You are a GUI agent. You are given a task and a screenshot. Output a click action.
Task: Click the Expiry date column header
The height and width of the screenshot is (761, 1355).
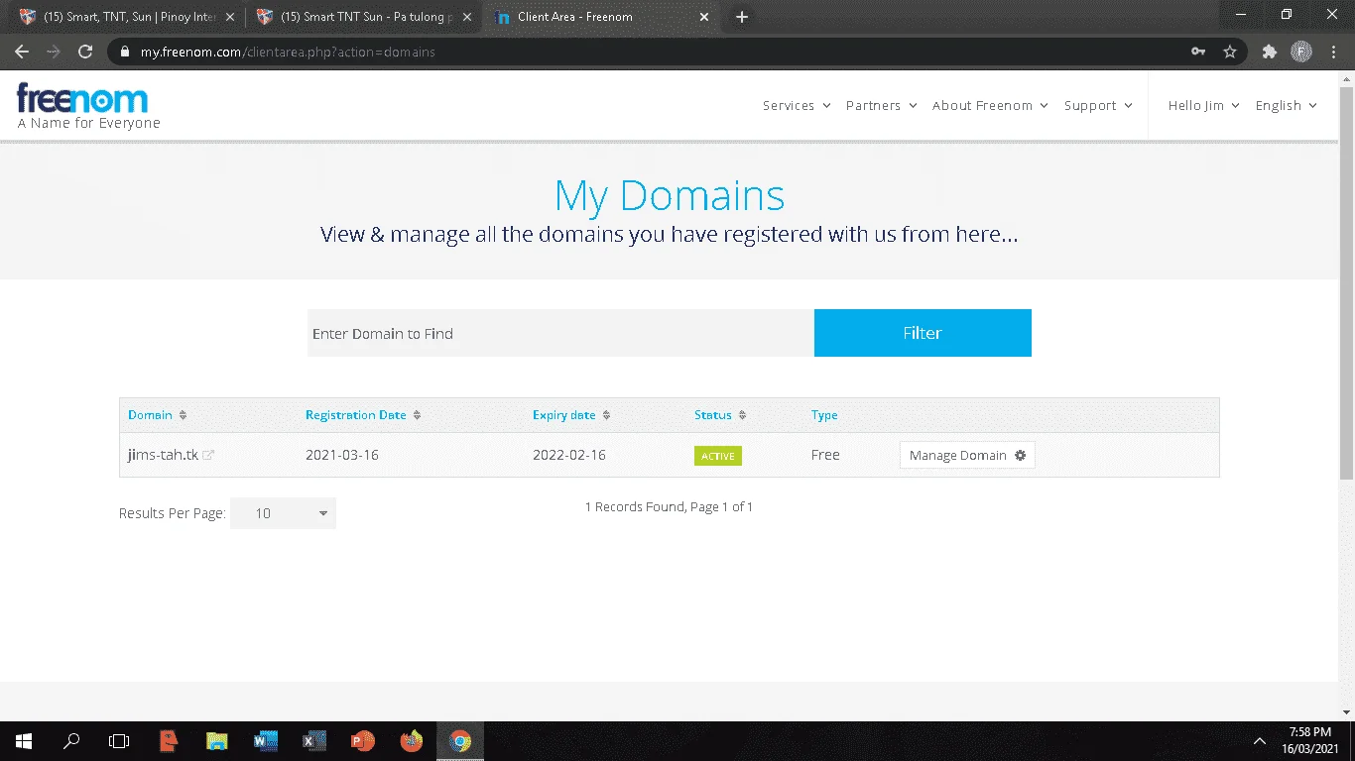click(x=564, y=415)
